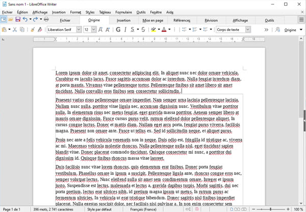The width and height of the screenshot is (306, 212).
Task: Switch to the Outils ribbon tab
Action: coord(269,20)
